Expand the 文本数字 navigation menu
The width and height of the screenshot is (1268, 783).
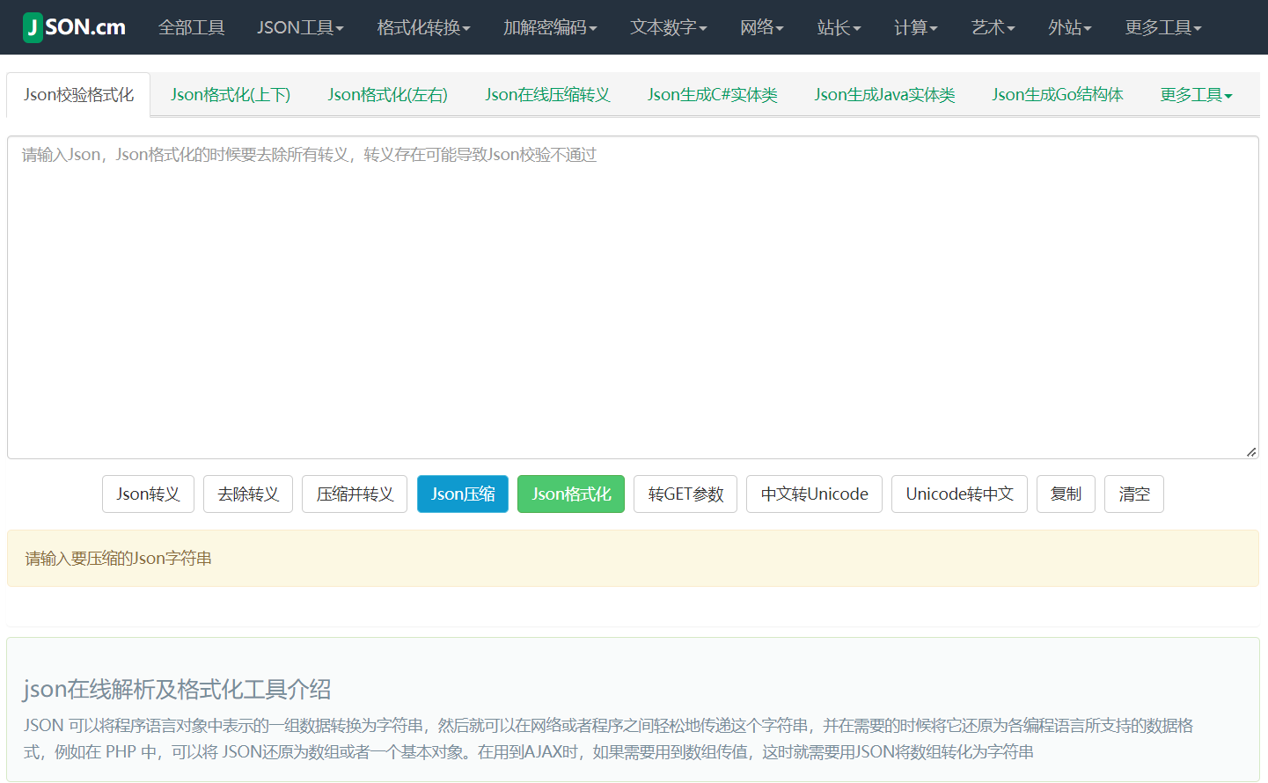coord(668,27)
